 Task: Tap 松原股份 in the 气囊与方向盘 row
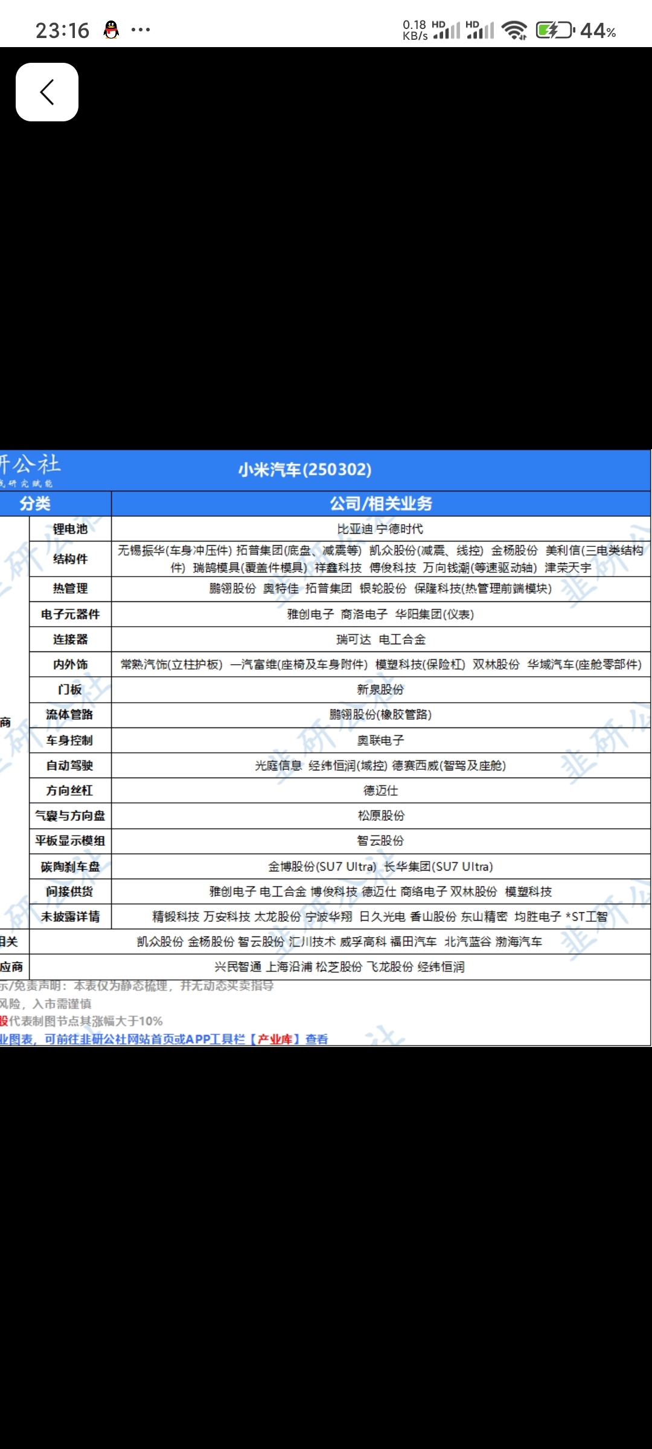click(381, 816)
